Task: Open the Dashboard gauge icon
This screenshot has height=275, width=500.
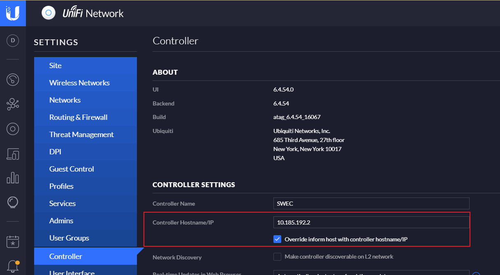Action: [13, 79]
